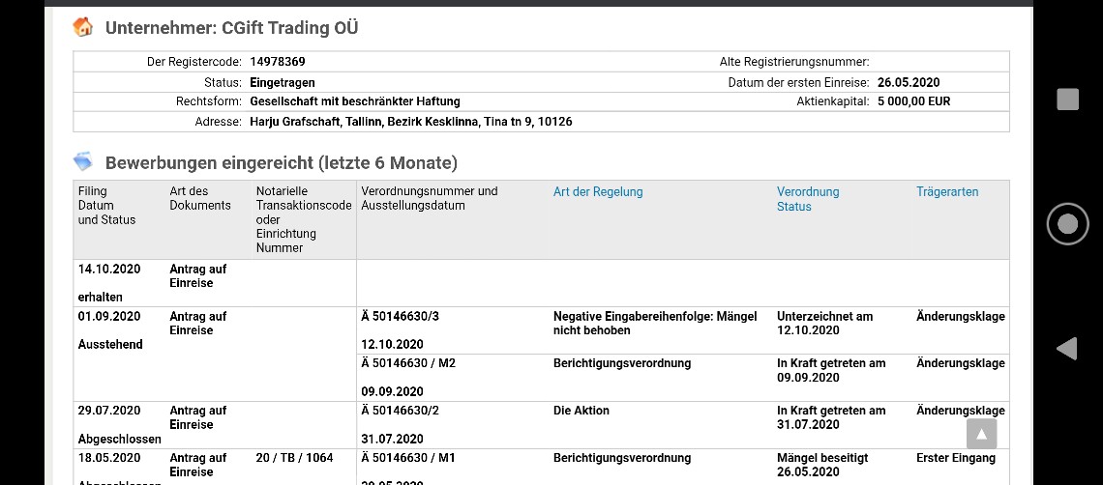1103x485 pixels.
Task: Click the Trägerarten column header link
Action: pyautogui.click(x=947, y=191)
